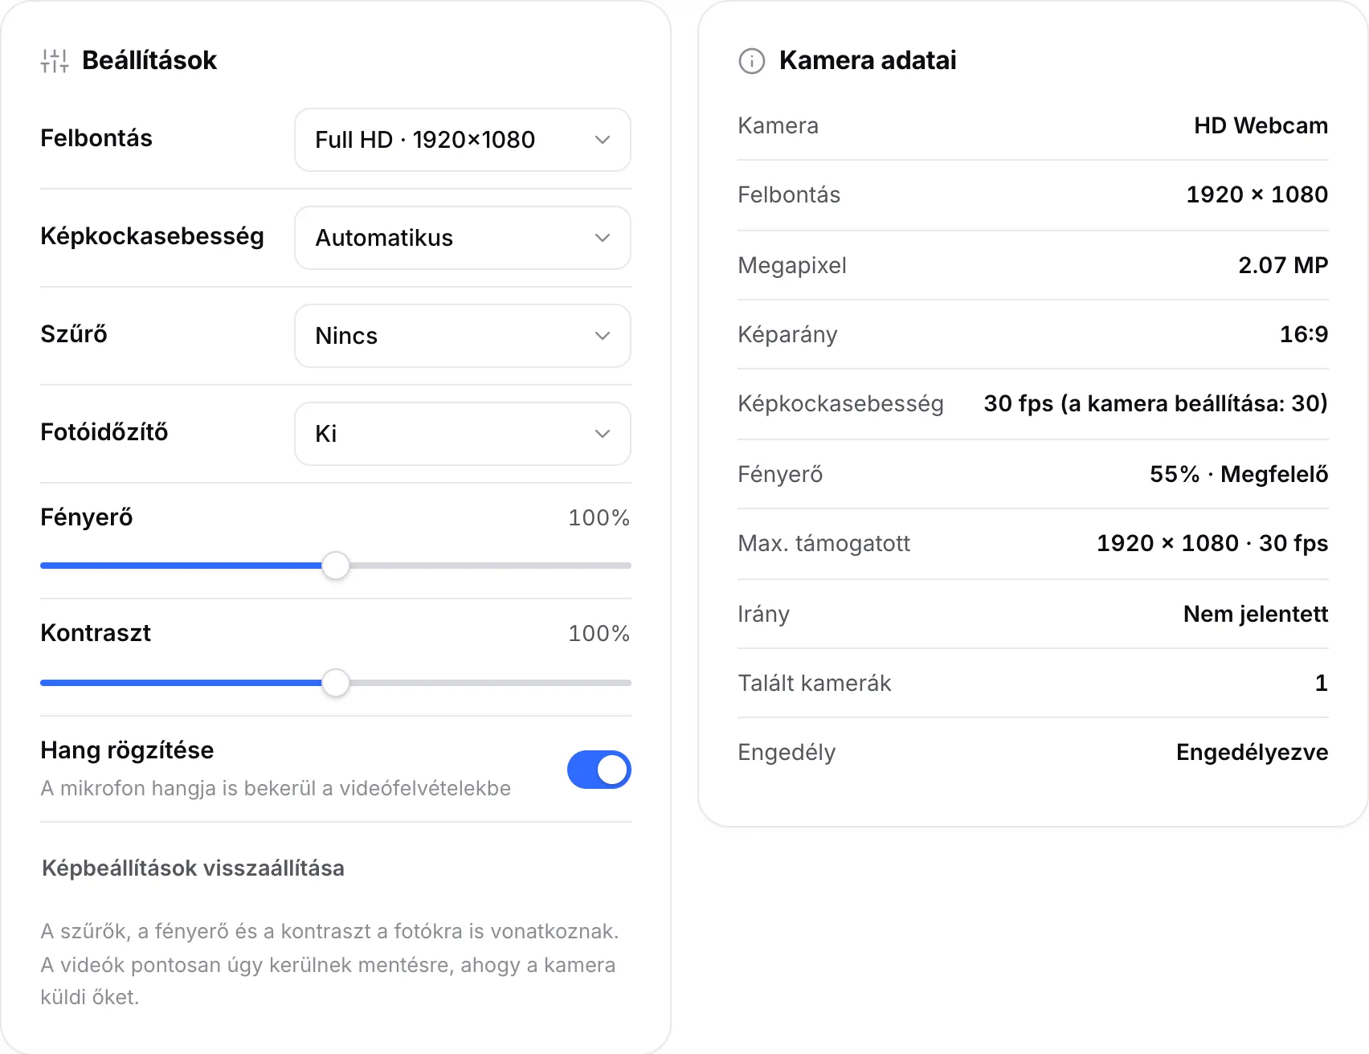This screenshot has height=1054, width=1369.
Task: Click the 30 fps (a kamera beállítása: 30) value
Action: [1156, 403]
